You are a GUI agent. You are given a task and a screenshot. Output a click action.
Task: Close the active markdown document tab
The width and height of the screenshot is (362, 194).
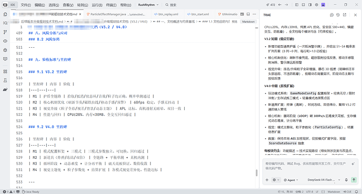[x=80, y=14]
